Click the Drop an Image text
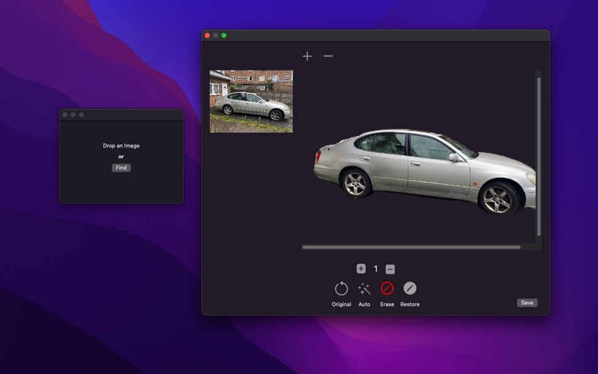Viewport: 598px width, 374px height. click(121, 145)
